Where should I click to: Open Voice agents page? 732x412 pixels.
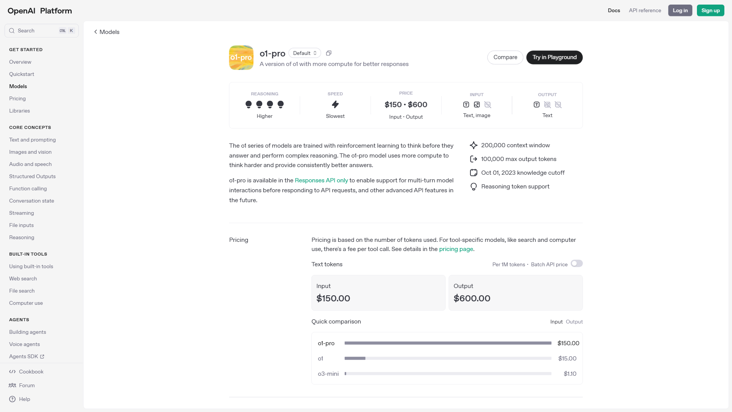(x=24, y=344)
